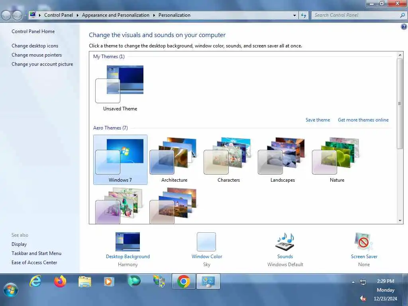Click the Forward navigation button

(18, 16)
